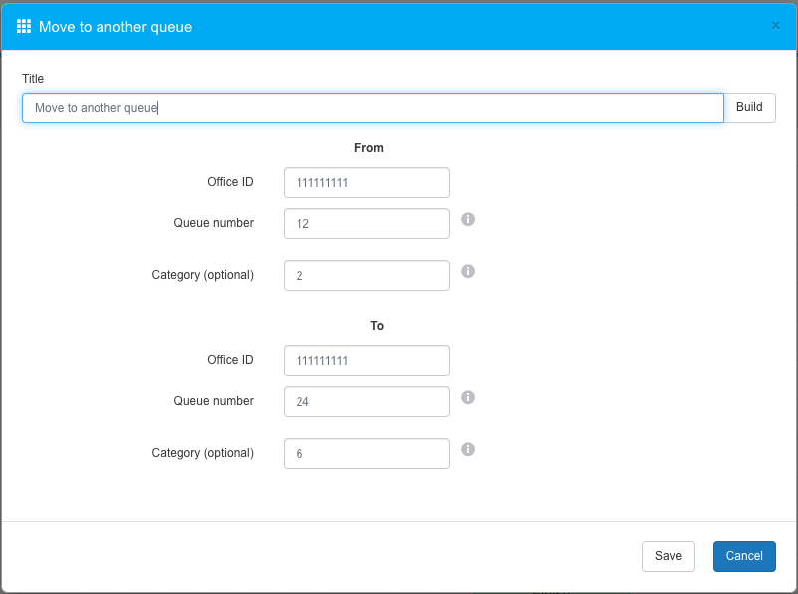Click the grid icon in dialog header
This screenshot has width=798, height=594.
click(x=24, y=27)
